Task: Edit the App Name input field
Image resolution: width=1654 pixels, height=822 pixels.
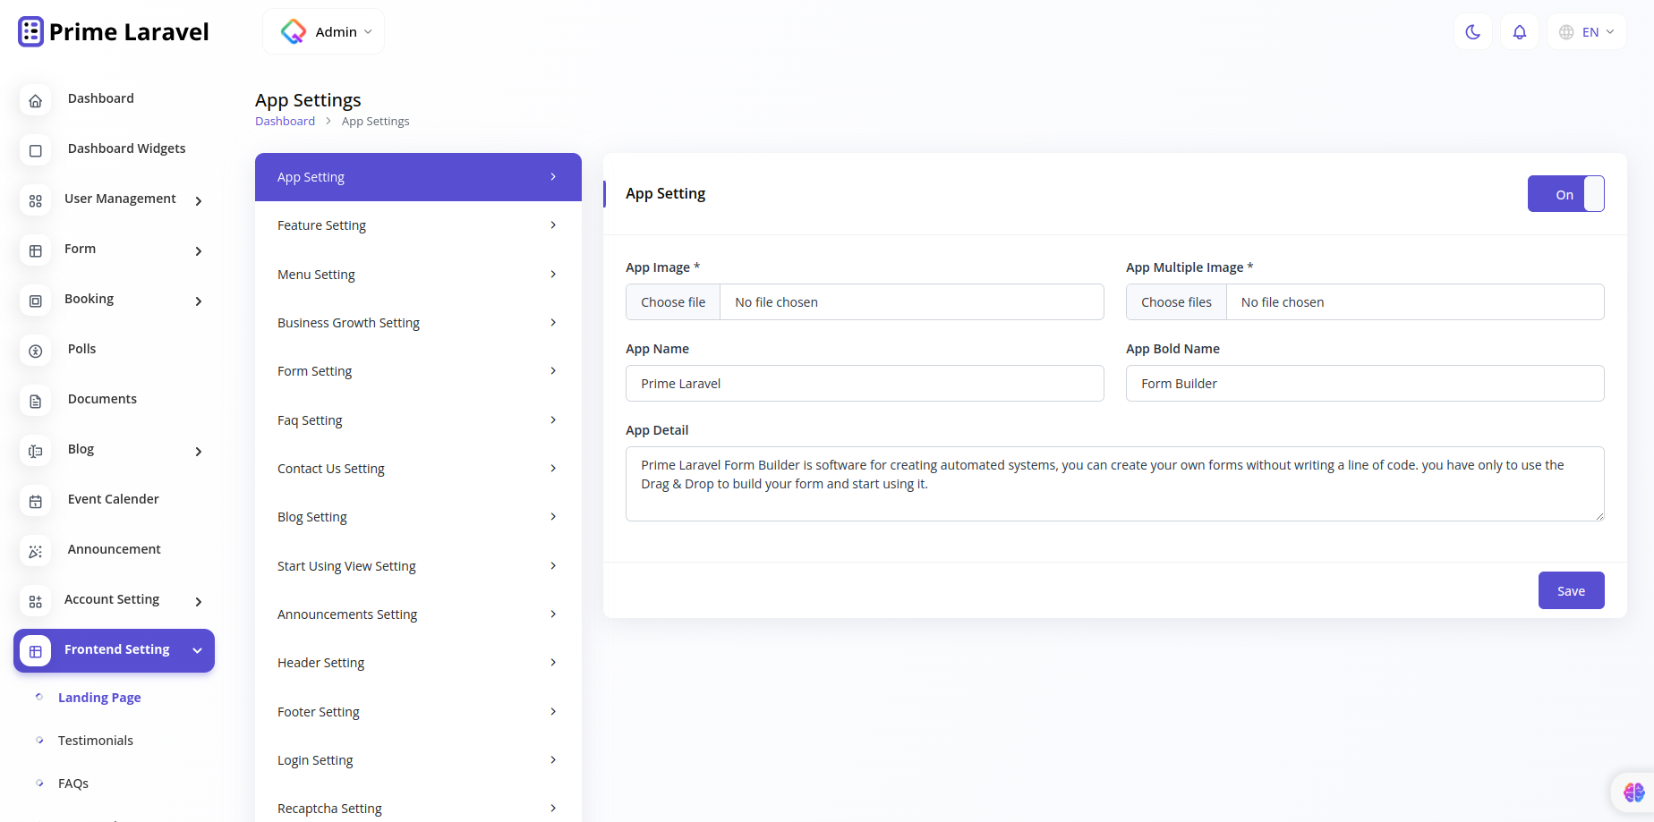Action: click(x=864, y=383)
